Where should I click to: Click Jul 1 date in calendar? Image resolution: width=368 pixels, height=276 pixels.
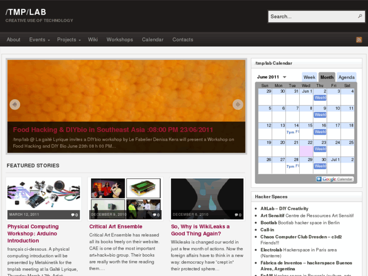click(x=335, y=160)
